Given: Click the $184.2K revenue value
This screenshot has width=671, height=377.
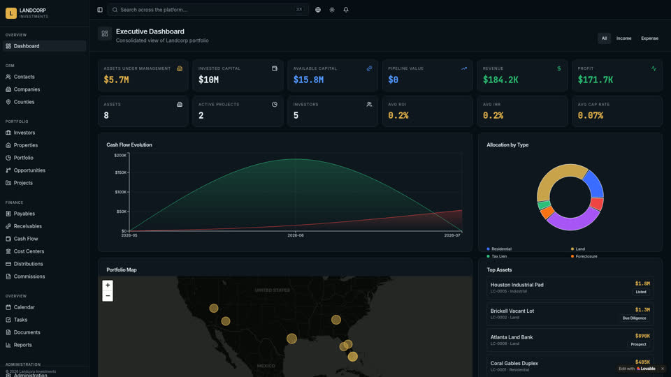Looking at the screenshot, I should pyautogui.click(x=500, y=80).
